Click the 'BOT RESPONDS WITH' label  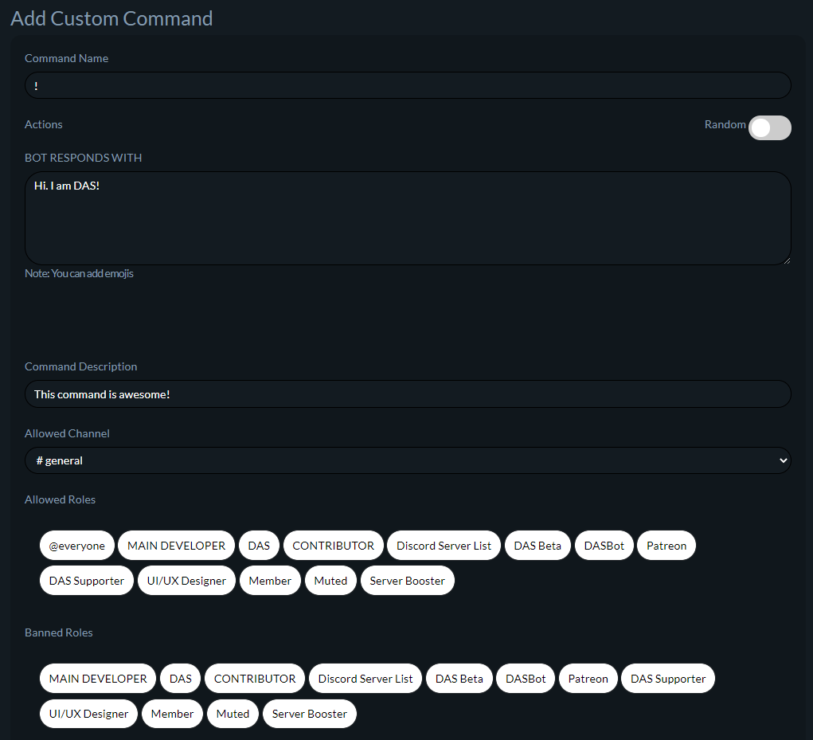tap(83, 158)
